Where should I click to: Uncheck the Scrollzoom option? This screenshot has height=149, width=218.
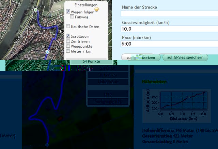coord(68,36)
